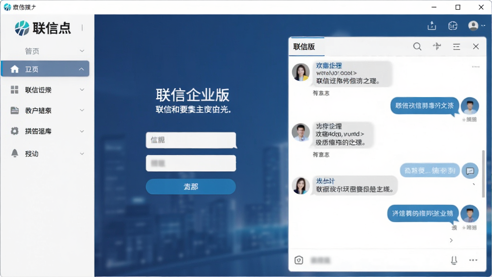Click the 联信点 brand name text

[x=52, y=28]
